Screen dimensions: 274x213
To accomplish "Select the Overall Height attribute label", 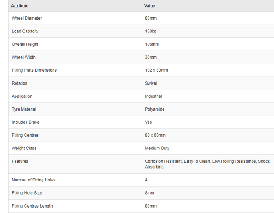I will 25,44.
